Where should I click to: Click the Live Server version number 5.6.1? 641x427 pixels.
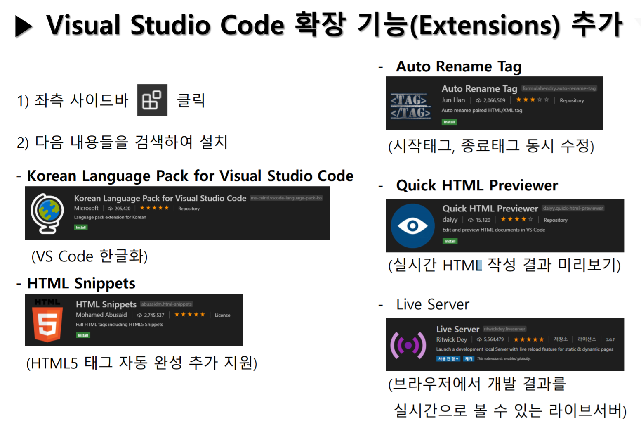[x=610, y=339]
